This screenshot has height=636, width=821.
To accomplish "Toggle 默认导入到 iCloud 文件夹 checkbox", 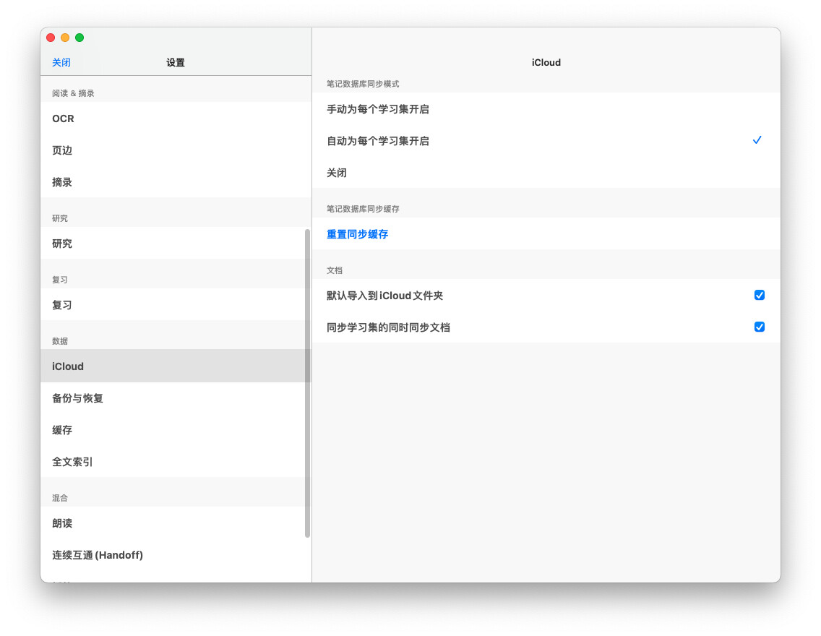I will [x=759, y=295].
